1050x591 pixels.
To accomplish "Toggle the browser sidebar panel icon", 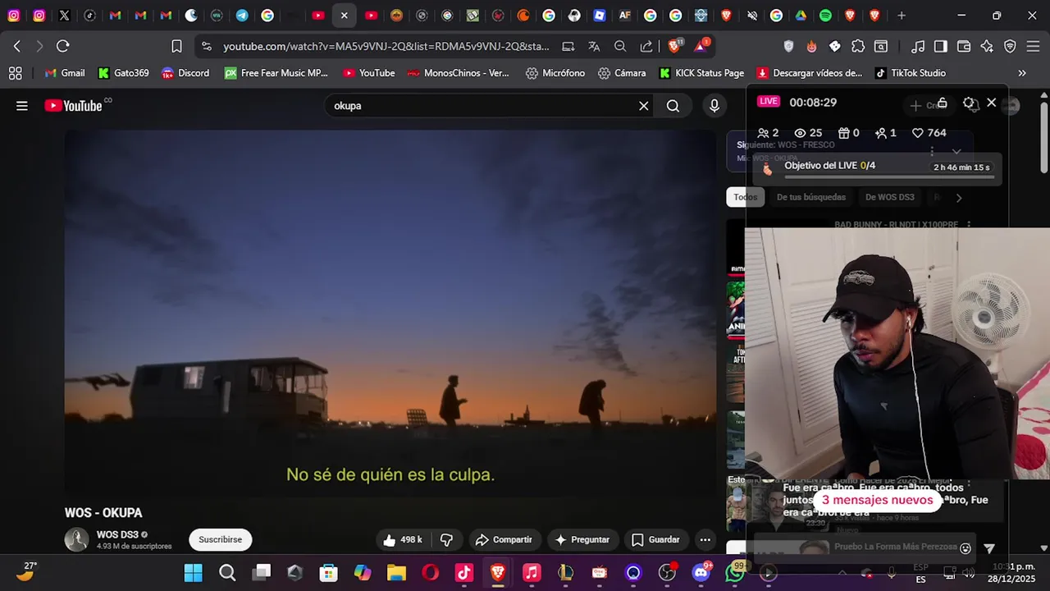I will point(941,47).
